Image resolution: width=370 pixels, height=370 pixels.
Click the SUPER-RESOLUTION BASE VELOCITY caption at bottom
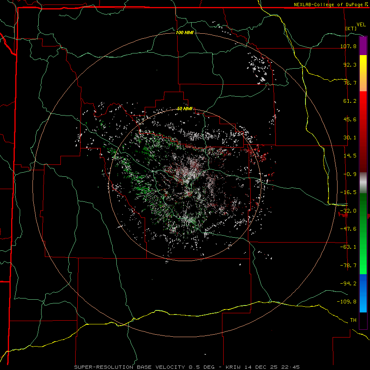pyautogui.click(x=187, y=367)
